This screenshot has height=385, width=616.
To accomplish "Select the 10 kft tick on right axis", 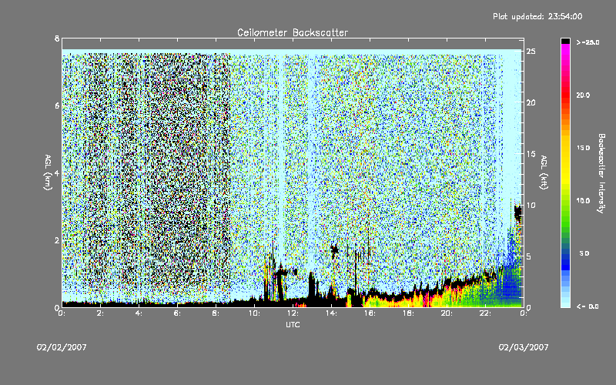I will [531, 206].
